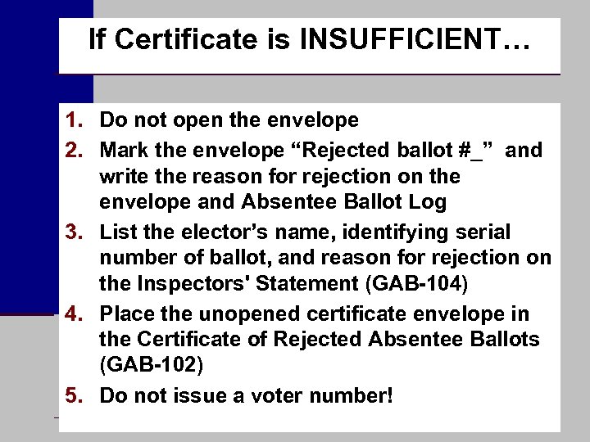
Task: Click the slide title "If Certificate is INSUFFICIENT…"
Action: 309,38
